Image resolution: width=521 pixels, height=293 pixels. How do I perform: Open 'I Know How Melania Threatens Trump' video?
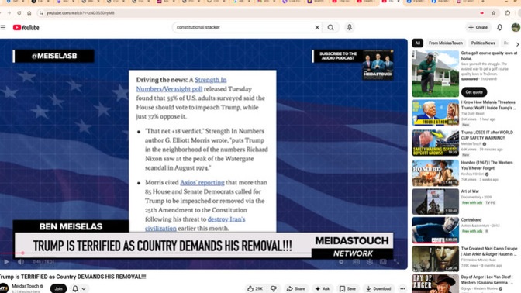click(x=488, y=105)
